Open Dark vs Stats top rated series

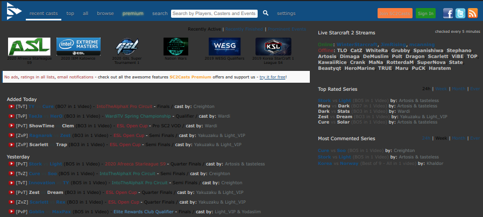[334, 111]
